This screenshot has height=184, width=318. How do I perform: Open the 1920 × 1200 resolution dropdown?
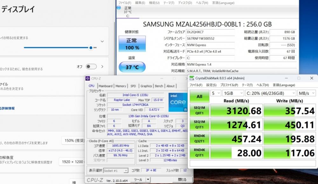[x=73, y=162]
